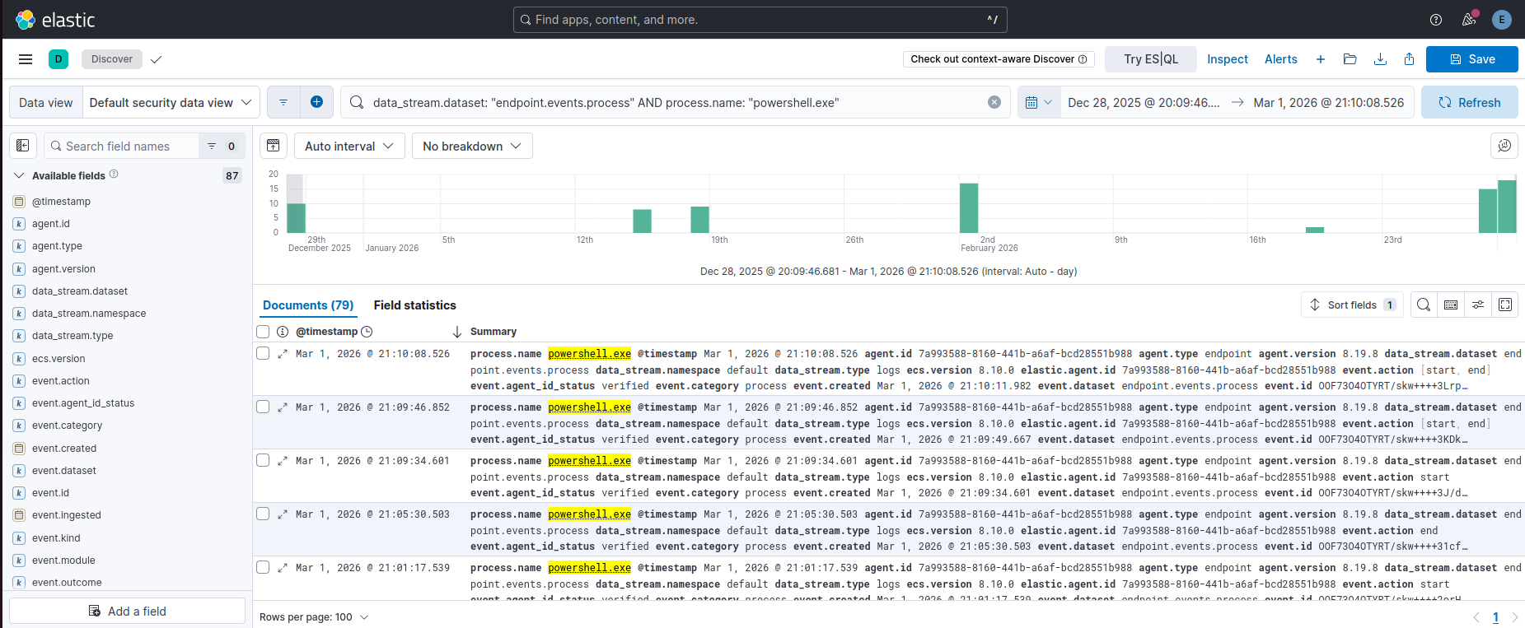This screenshot has height=628, width=1525.
Task: Add a filter with the plus icon
Action: [316, 102]
